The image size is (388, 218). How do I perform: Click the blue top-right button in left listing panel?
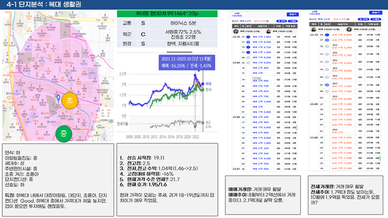click(x=292, y=15)
